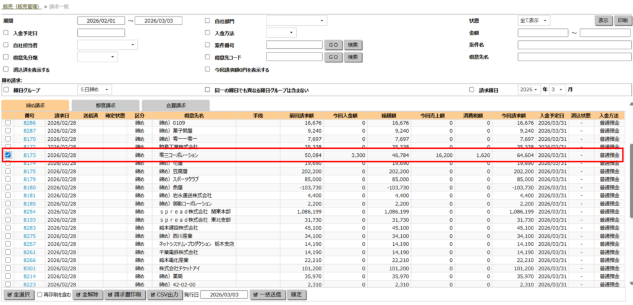Click the 印刷 button at top right
Image resolution: width=633 pixels, height=305 pixels.
coord(622,20)
